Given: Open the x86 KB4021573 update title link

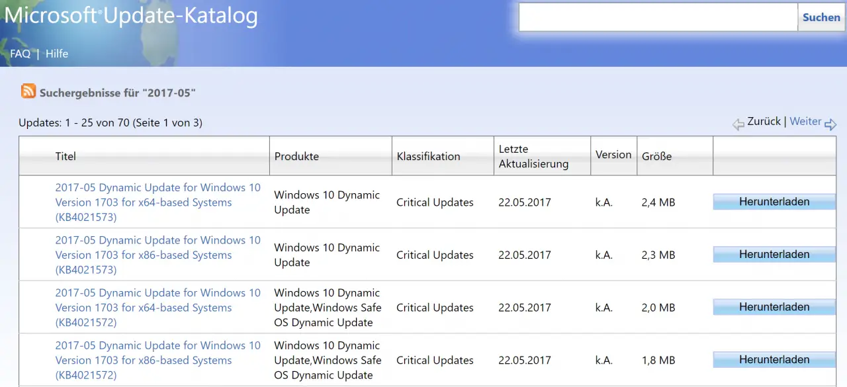Looking at the screenshot, I should (158, 255).
